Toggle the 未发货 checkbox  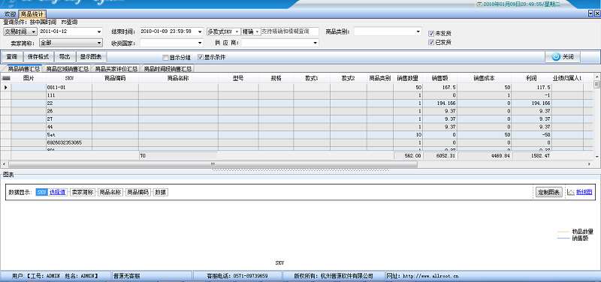pyautogui.click(x=431, y=34)
